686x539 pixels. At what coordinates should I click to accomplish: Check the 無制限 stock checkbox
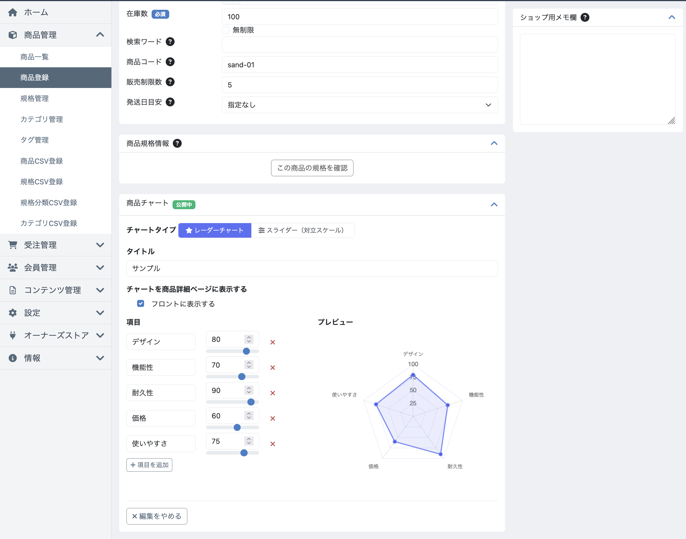[226, 30]
